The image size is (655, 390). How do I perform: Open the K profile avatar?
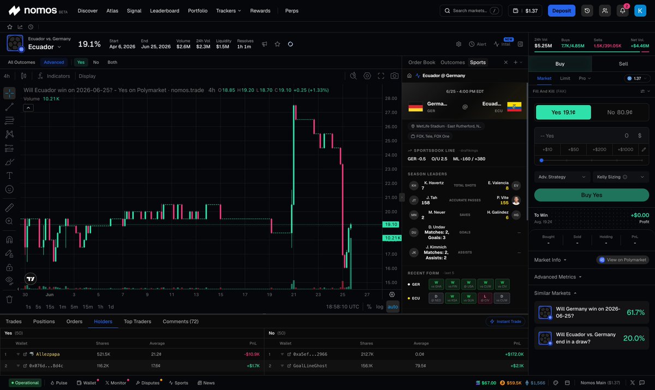640,10
